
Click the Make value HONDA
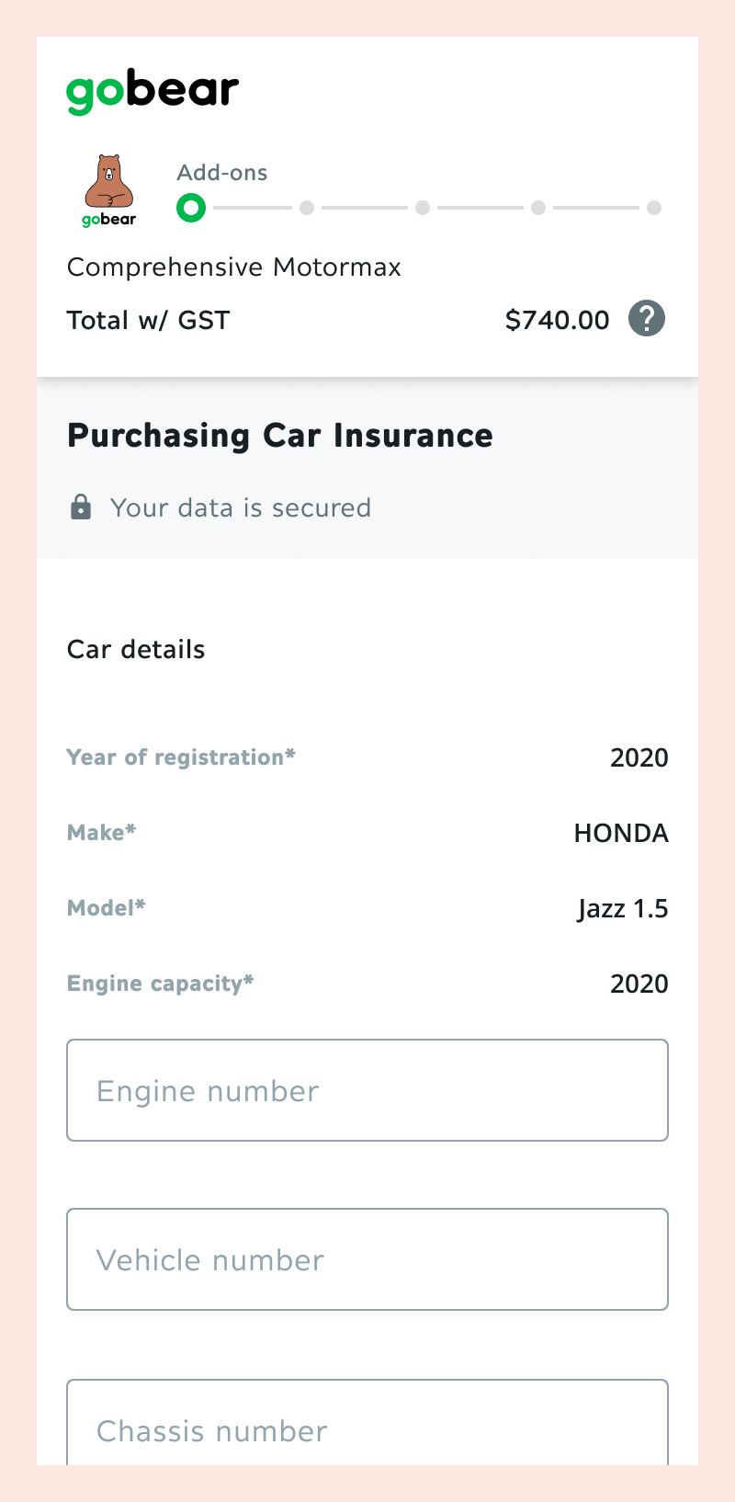(621, 833)
